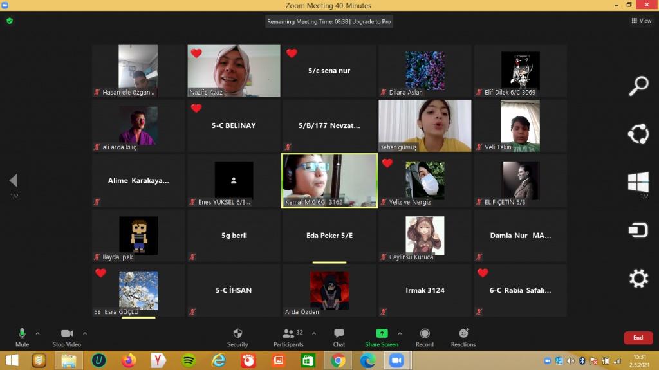The image size is (659, 370).
Task: Start recording with the Record button
Action: tap(425, 337)
